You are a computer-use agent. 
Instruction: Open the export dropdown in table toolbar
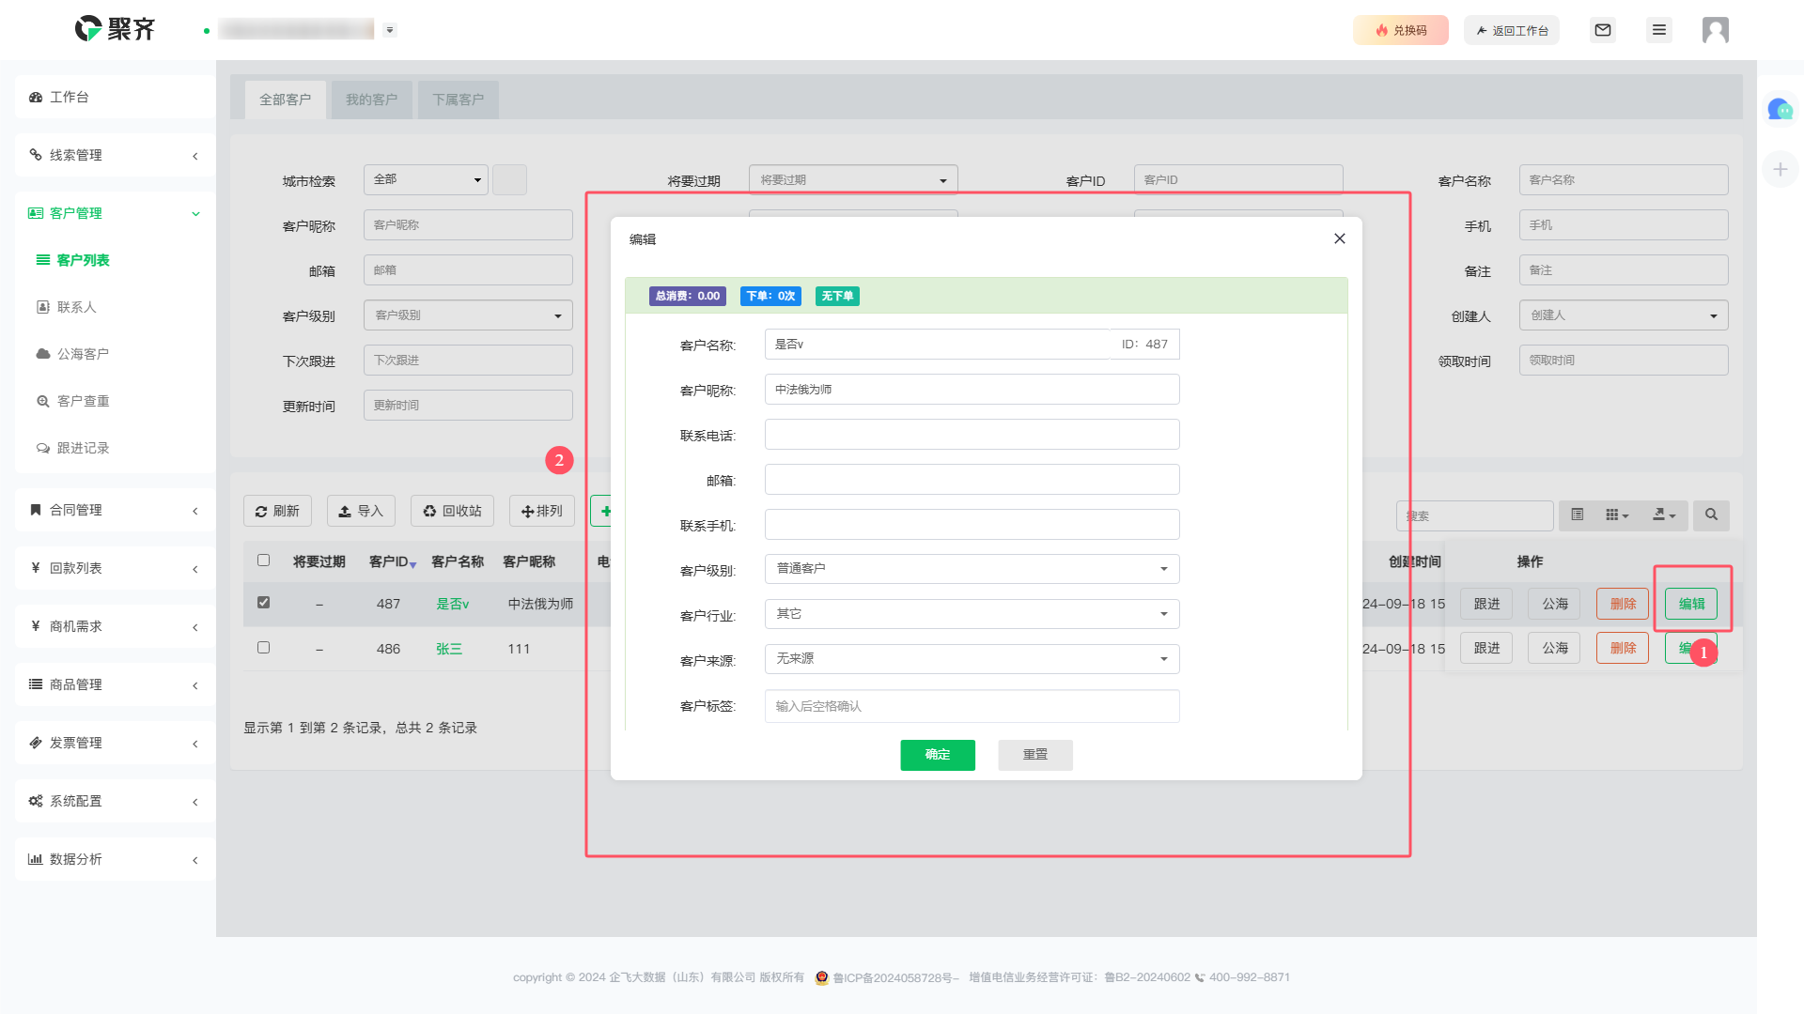point(1664,515)
